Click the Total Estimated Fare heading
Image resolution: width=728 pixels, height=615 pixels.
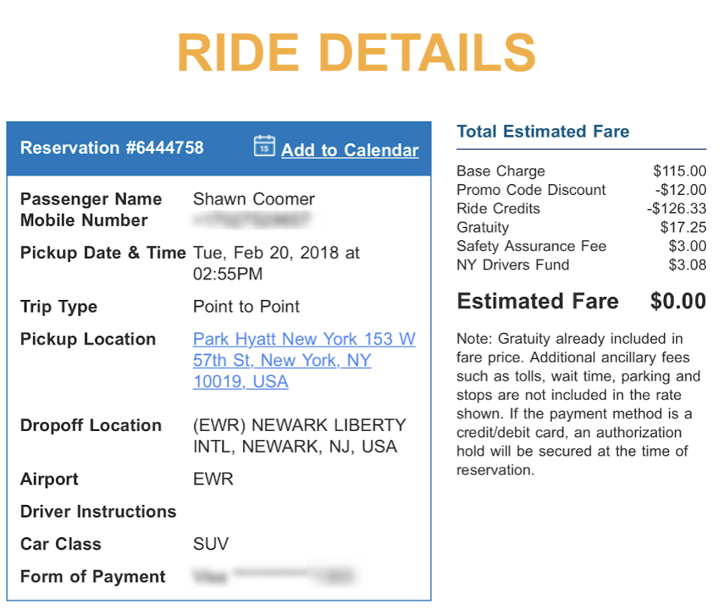coord(543,131)
